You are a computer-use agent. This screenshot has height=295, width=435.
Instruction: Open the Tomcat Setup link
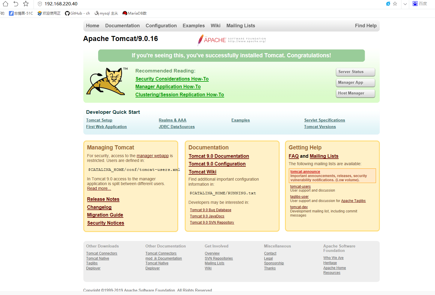[99, 120]
